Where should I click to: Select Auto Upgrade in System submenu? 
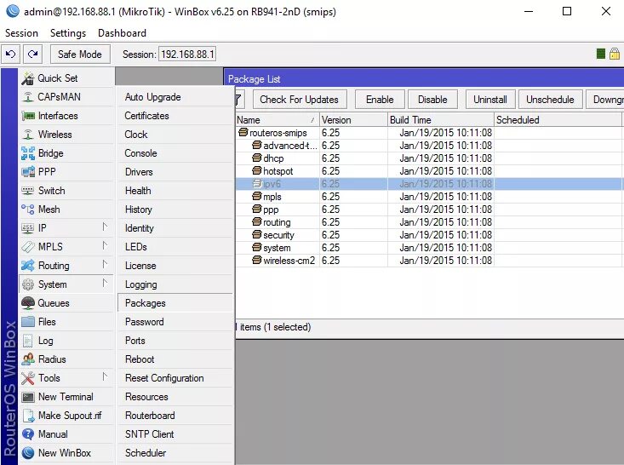pos(175,97)
